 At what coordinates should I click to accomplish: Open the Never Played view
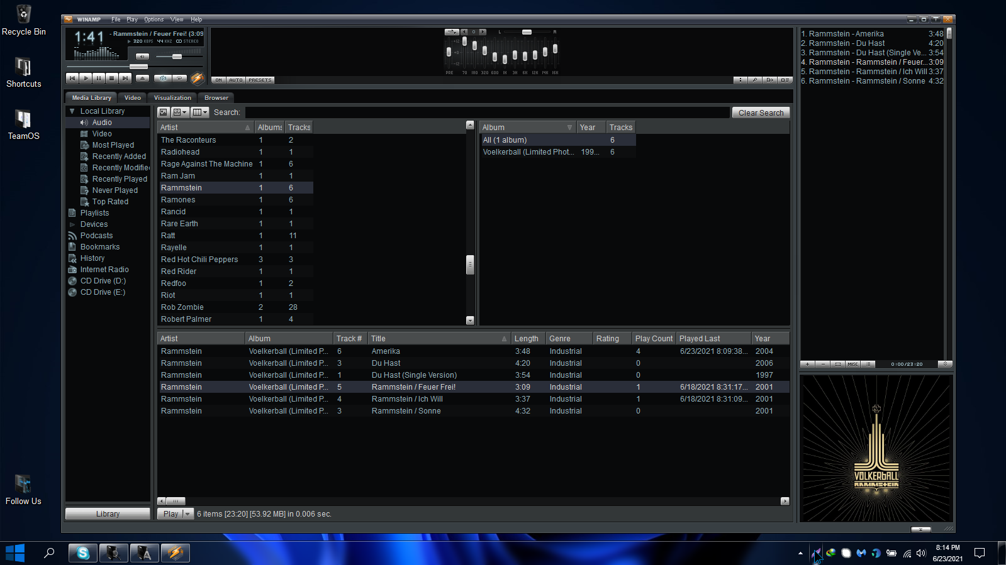[x=115, y=190]
